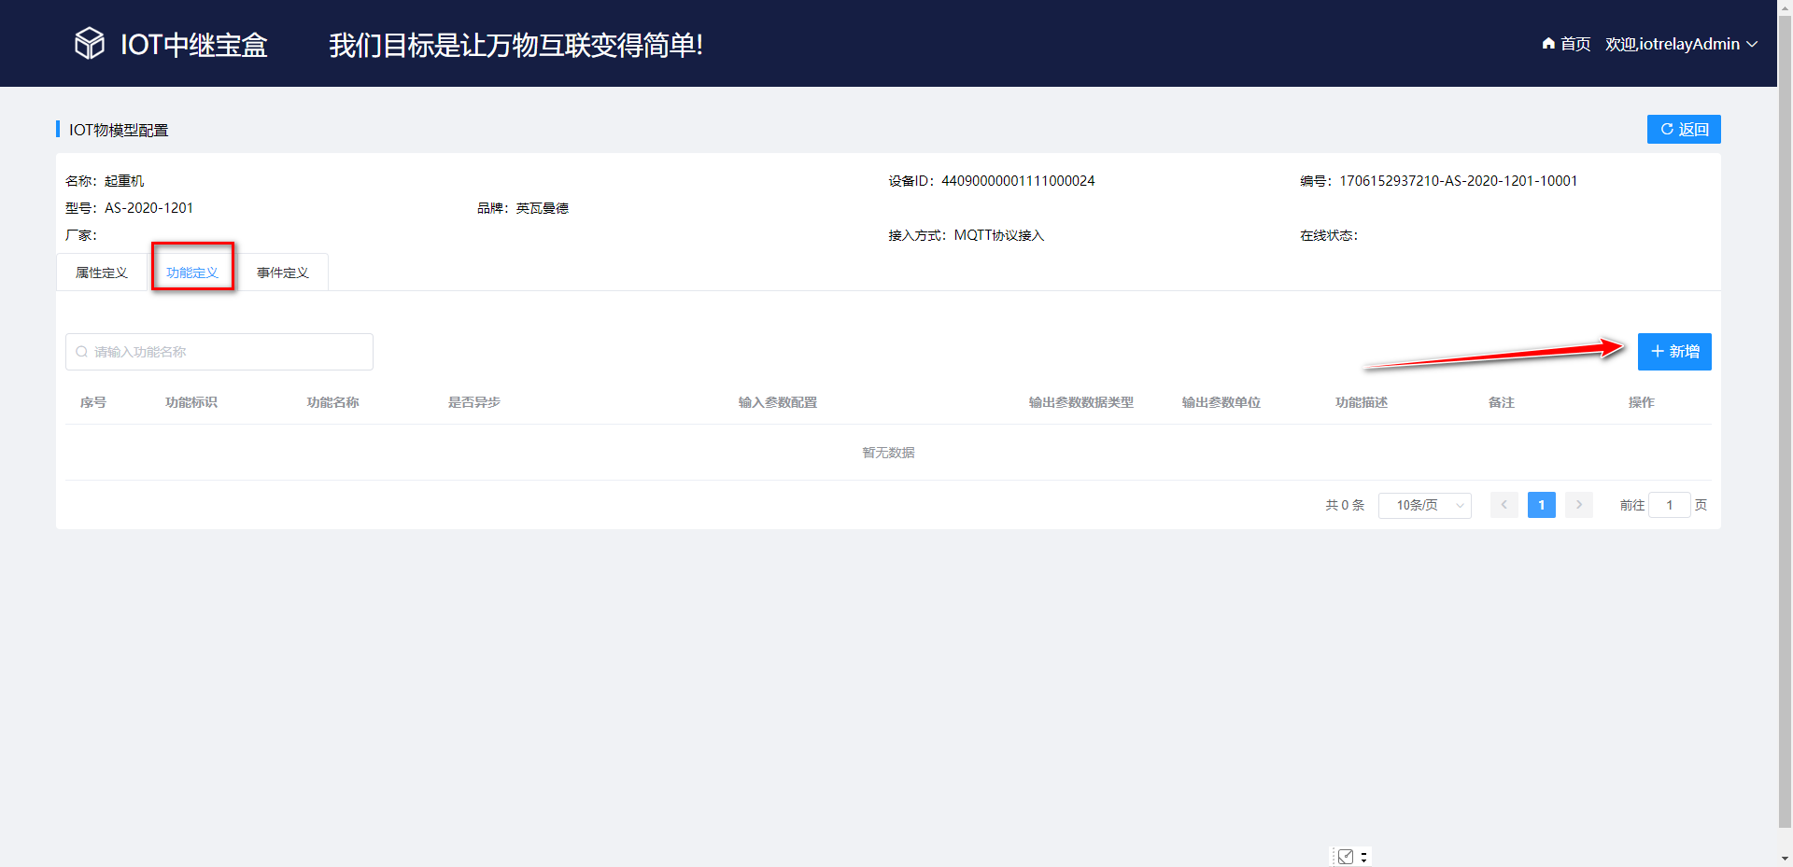Select the home icon next to 首页
The image size is (1793, 867).
point(1546,44)
